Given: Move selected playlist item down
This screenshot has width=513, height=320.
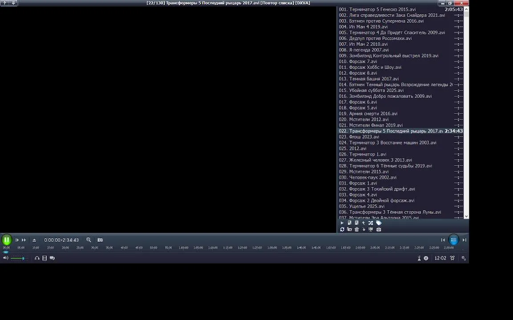Looking at the screenshot, I should click(x=363, y=229).
